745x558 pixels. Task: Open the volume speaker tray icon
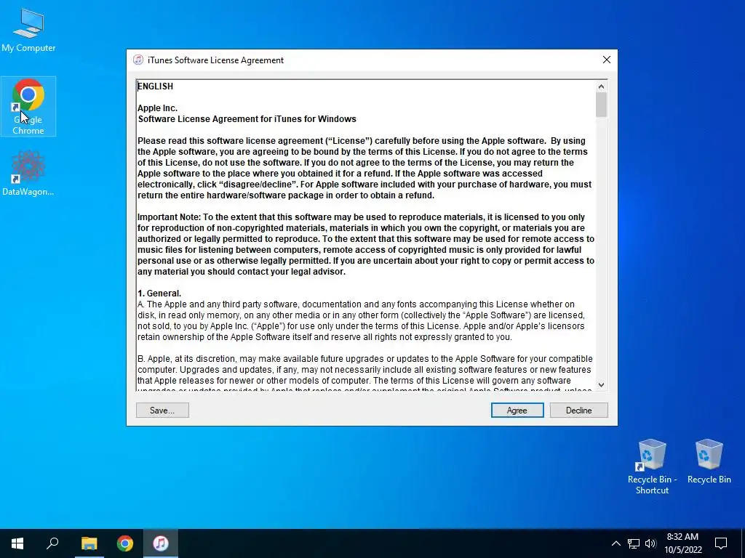point(650,543)
